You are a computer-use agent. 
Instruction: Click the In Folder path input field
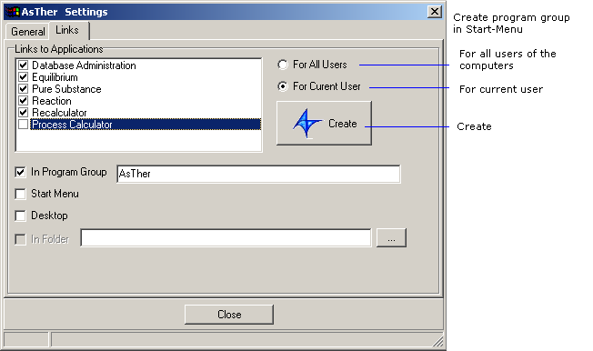[x=226, y=238]
